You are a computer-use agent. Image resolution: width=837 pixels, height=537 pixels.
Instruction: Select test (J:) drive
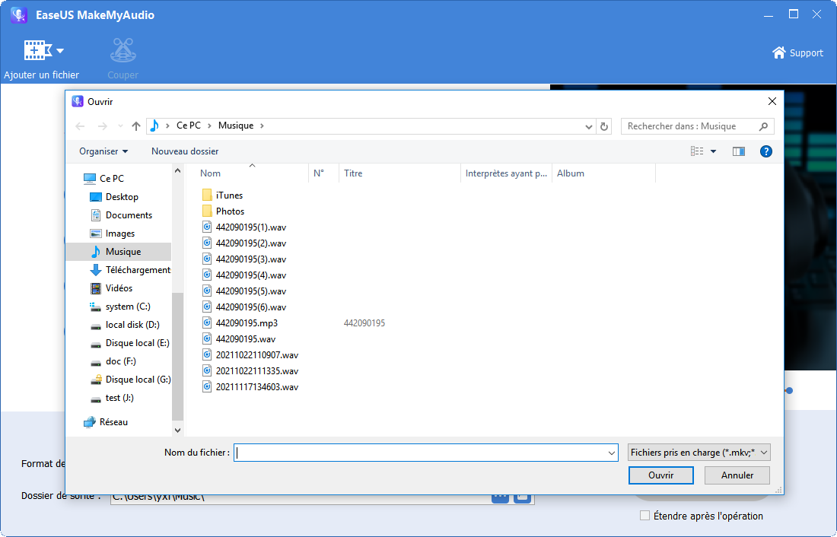click(112, 398)
